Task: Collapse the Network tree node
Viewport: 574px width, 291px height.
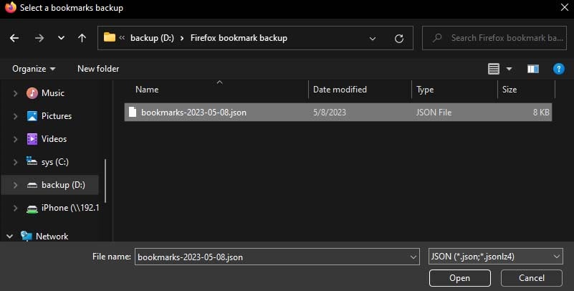Action: tap(10, 236)
